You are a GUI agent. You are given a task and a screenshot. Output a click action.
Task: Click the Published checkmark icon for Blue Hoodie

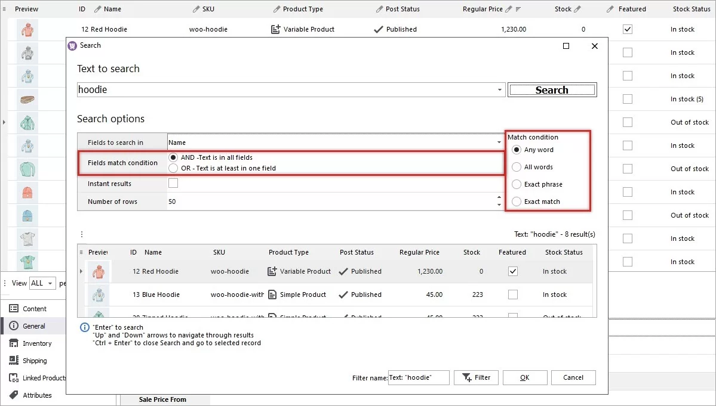[x=344, y=295]
